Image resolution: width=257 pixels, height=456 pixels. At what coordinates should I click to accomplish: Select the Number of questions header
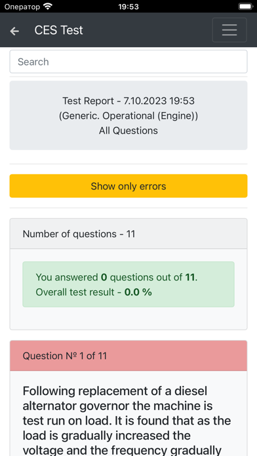(x=128, y=234)
